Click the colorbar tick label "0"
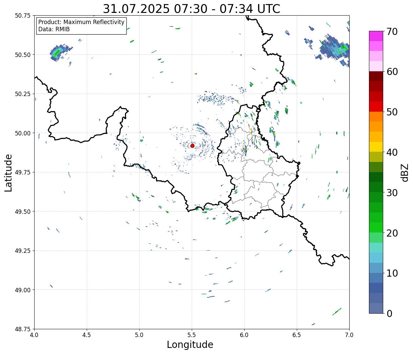 389,313
